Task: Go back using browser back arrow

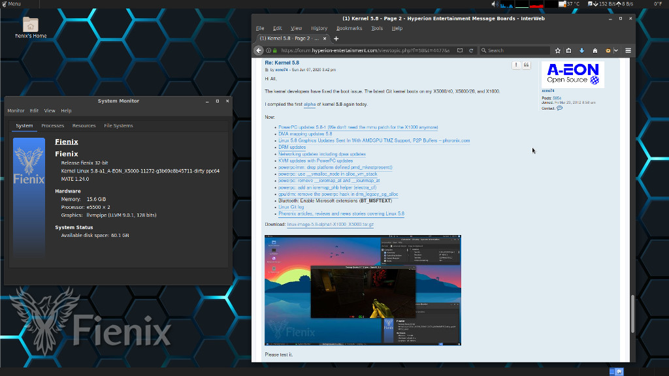Action: coord(259,50)
